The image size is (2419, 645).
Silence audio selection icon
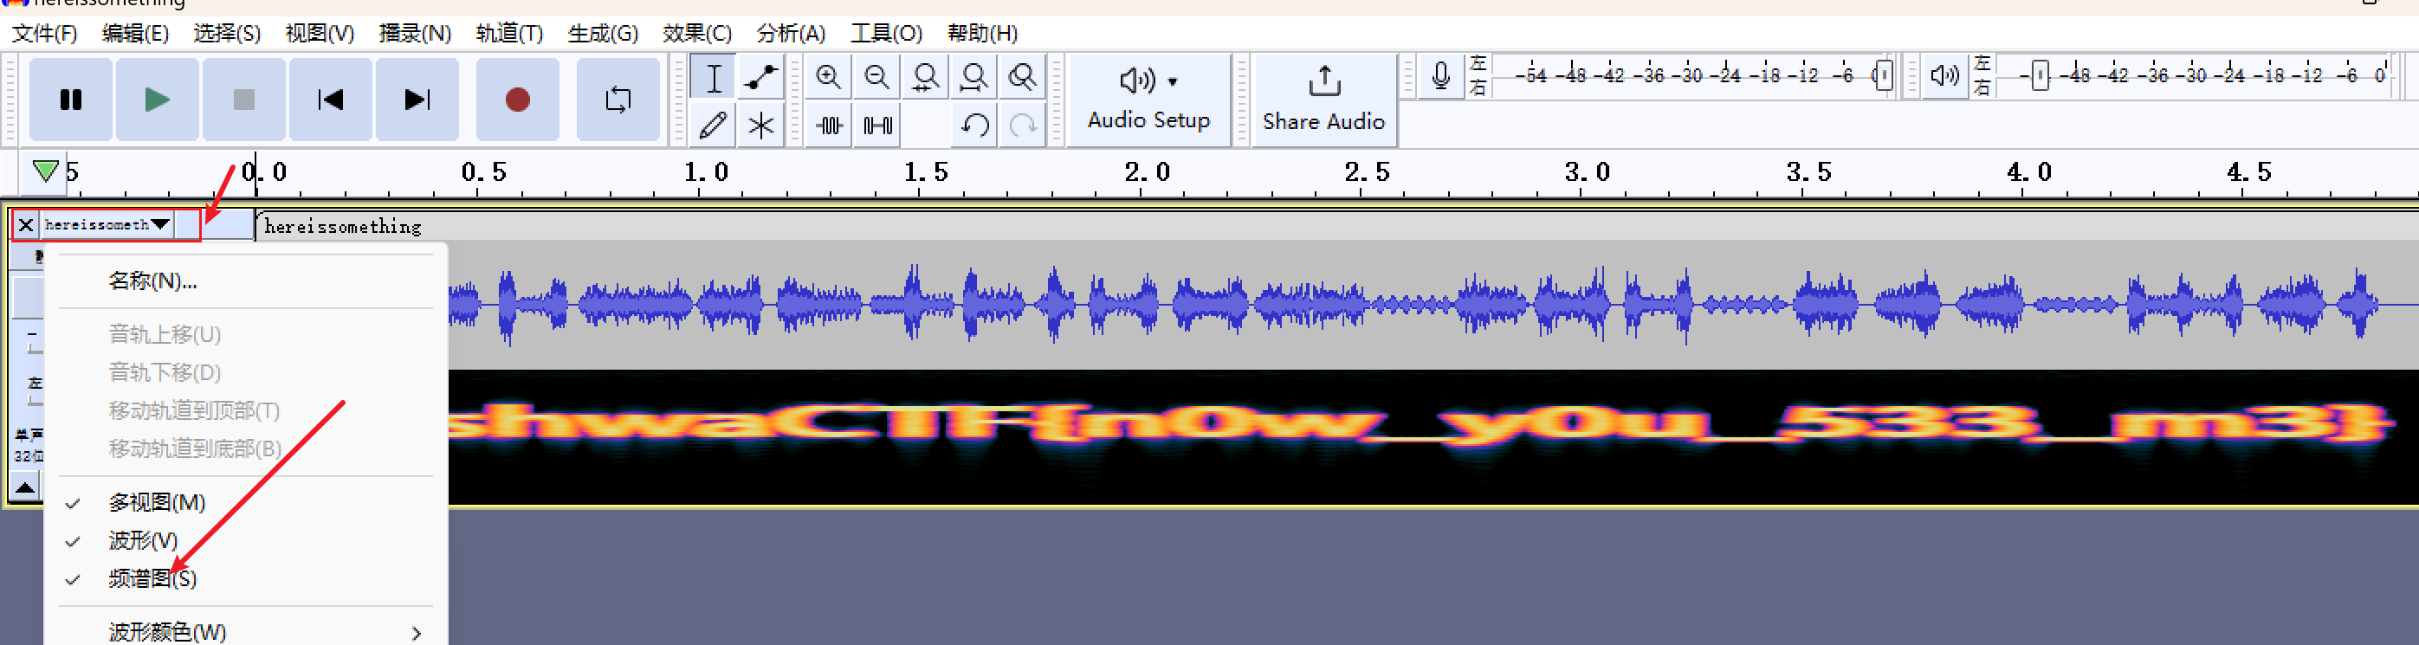pos(877,125)
